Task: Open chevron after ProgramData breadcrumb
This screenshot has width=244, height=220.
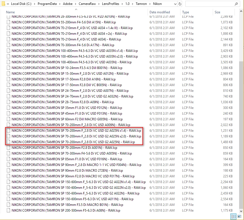Action: point(60,4)
